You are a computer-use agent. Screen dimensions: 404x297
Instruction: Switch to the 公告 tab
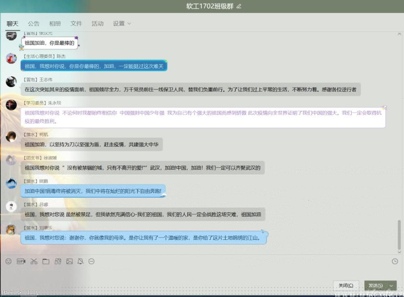pyautogui.click(x=33, y=24)
